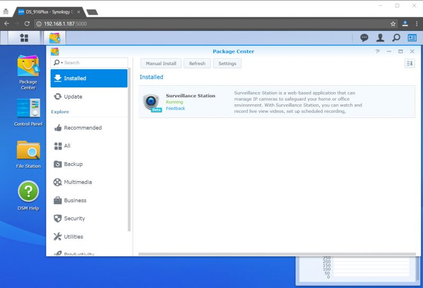The width and height of the screenshot is (423, 288).
Task: Click the Installed section heading
Action: coord(151,77)
